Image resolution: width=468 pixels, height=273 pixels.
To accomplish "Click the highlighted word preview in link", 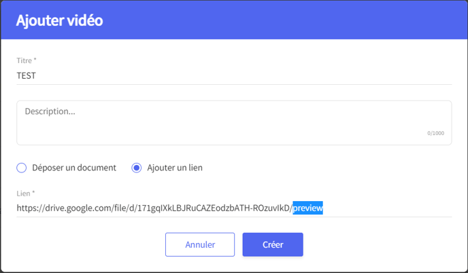I will point(307,208).
